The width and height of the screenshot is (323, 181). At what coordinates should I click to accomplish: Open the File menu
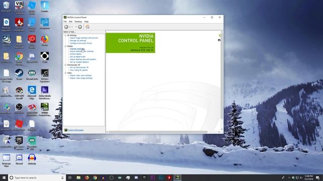(65, 22)
